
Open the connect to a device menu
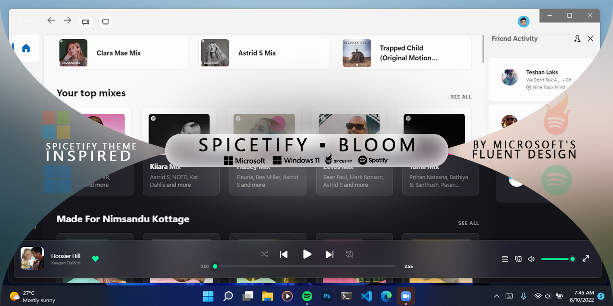click(x=518, y=259)
